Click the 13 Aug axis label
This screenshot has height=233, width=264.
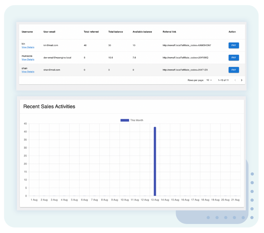tap(155, 200)
